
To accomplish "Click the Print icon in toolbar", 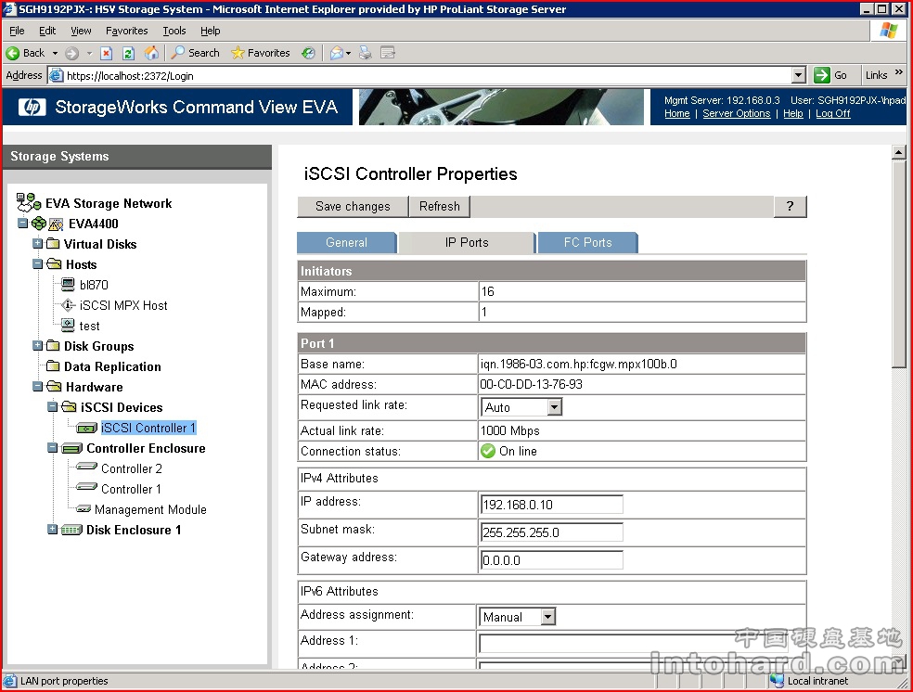I will click(365, 54).
